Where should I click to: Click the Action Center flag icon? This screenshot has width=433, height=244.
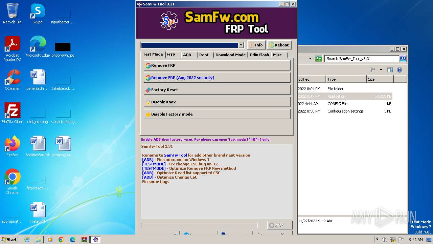click(401, 240)
